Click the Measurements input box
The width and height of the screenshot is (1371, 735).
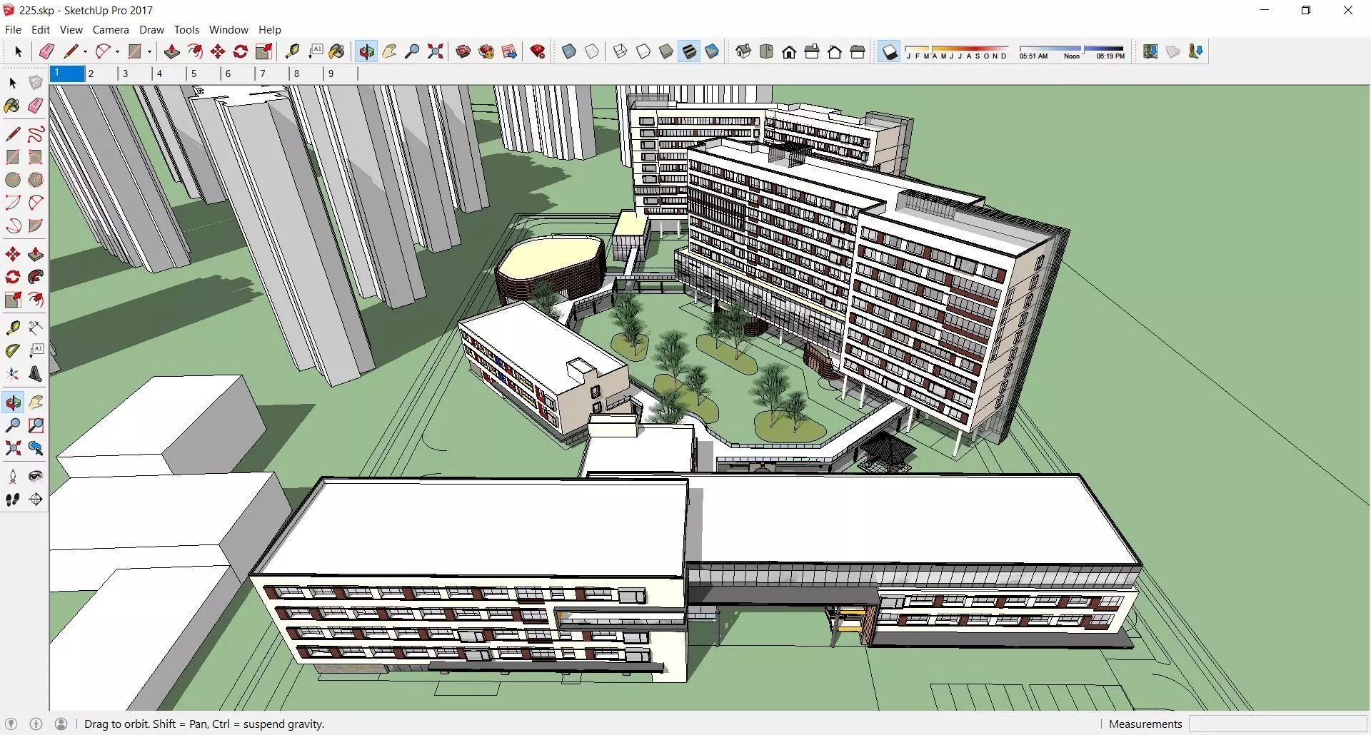pyautogui.click(x=1277, y=724)
